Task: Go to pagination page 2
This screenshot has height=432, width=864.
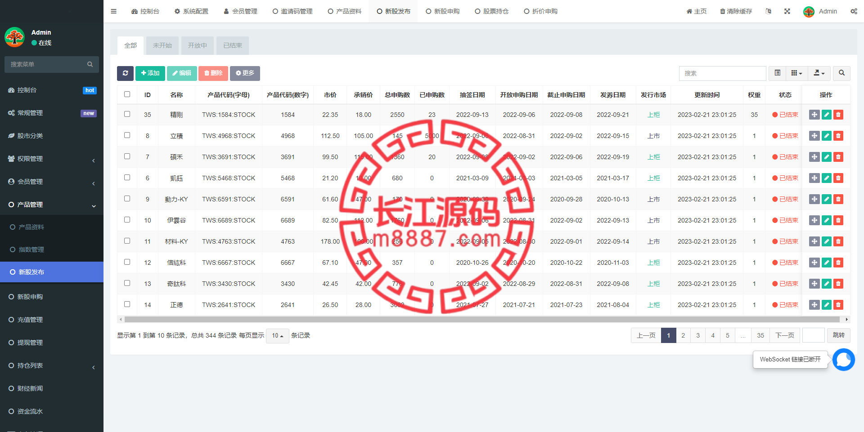Action: [x=683, y=335]
